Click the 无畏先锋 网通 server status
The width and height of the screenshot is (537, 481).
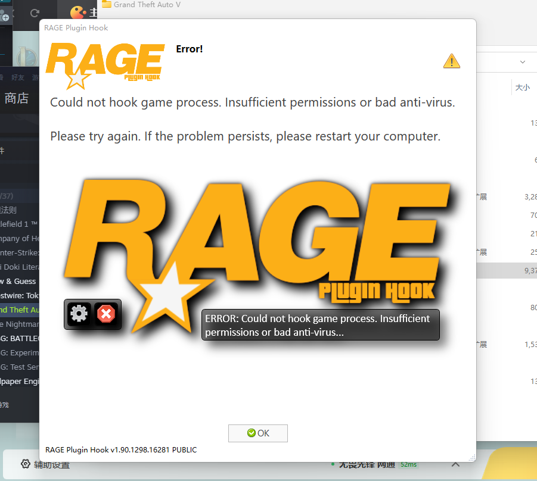pyautogui.click(x=367, y=465)
